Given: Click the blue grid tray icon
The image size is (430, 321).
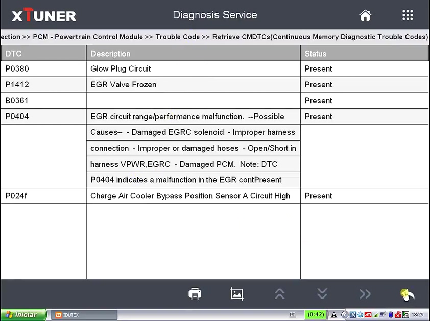Looking at the screenshot, I should (x=353, y=315).
